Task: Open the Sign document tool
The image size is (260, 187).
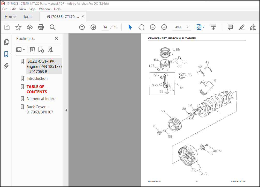Action: point(253,27)
